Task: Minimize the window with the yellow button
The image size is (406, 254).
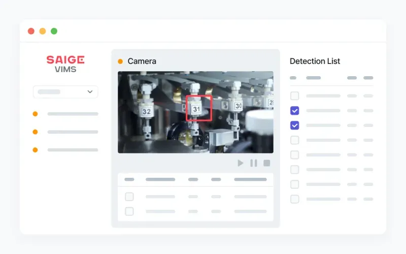Action: click(43, 31)
